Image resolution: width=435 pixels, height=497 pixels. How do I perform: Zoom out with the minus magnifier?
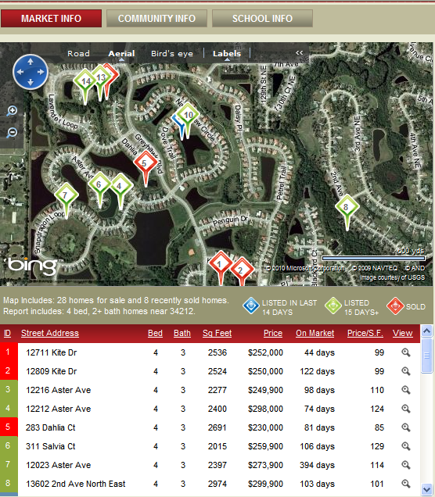12,133
